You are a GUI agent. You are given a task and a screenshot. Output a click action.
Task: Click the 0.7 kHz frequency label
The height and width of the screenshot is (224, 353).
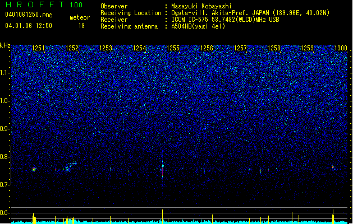(4, 185)
